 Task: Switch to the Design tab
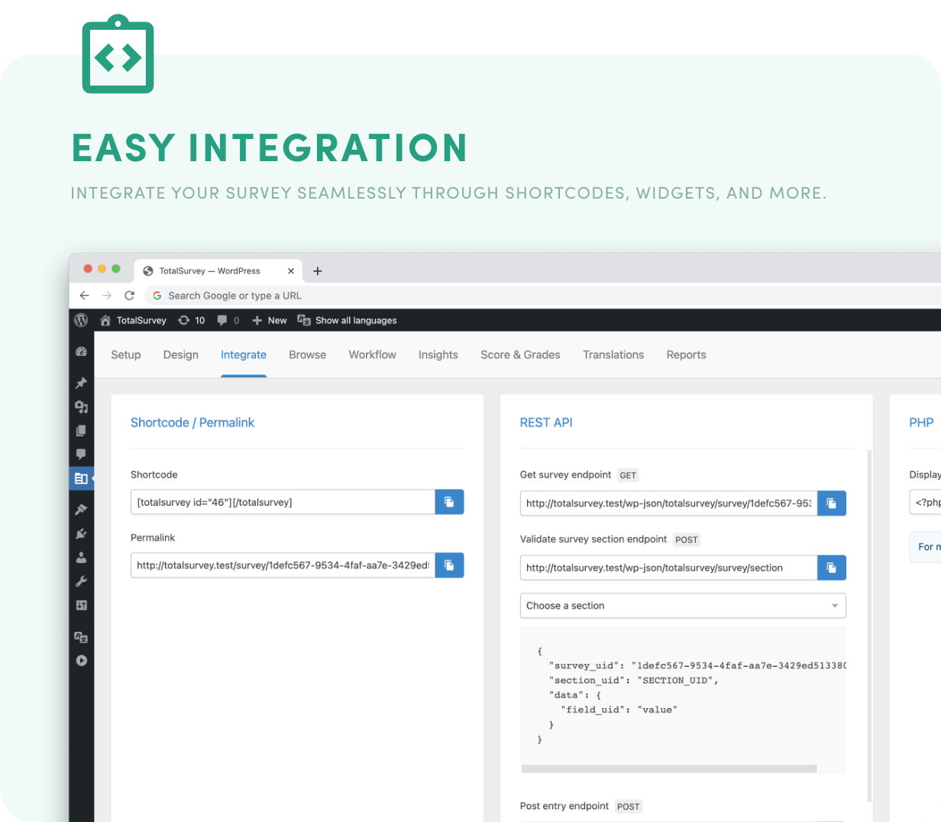pos(181,354)
